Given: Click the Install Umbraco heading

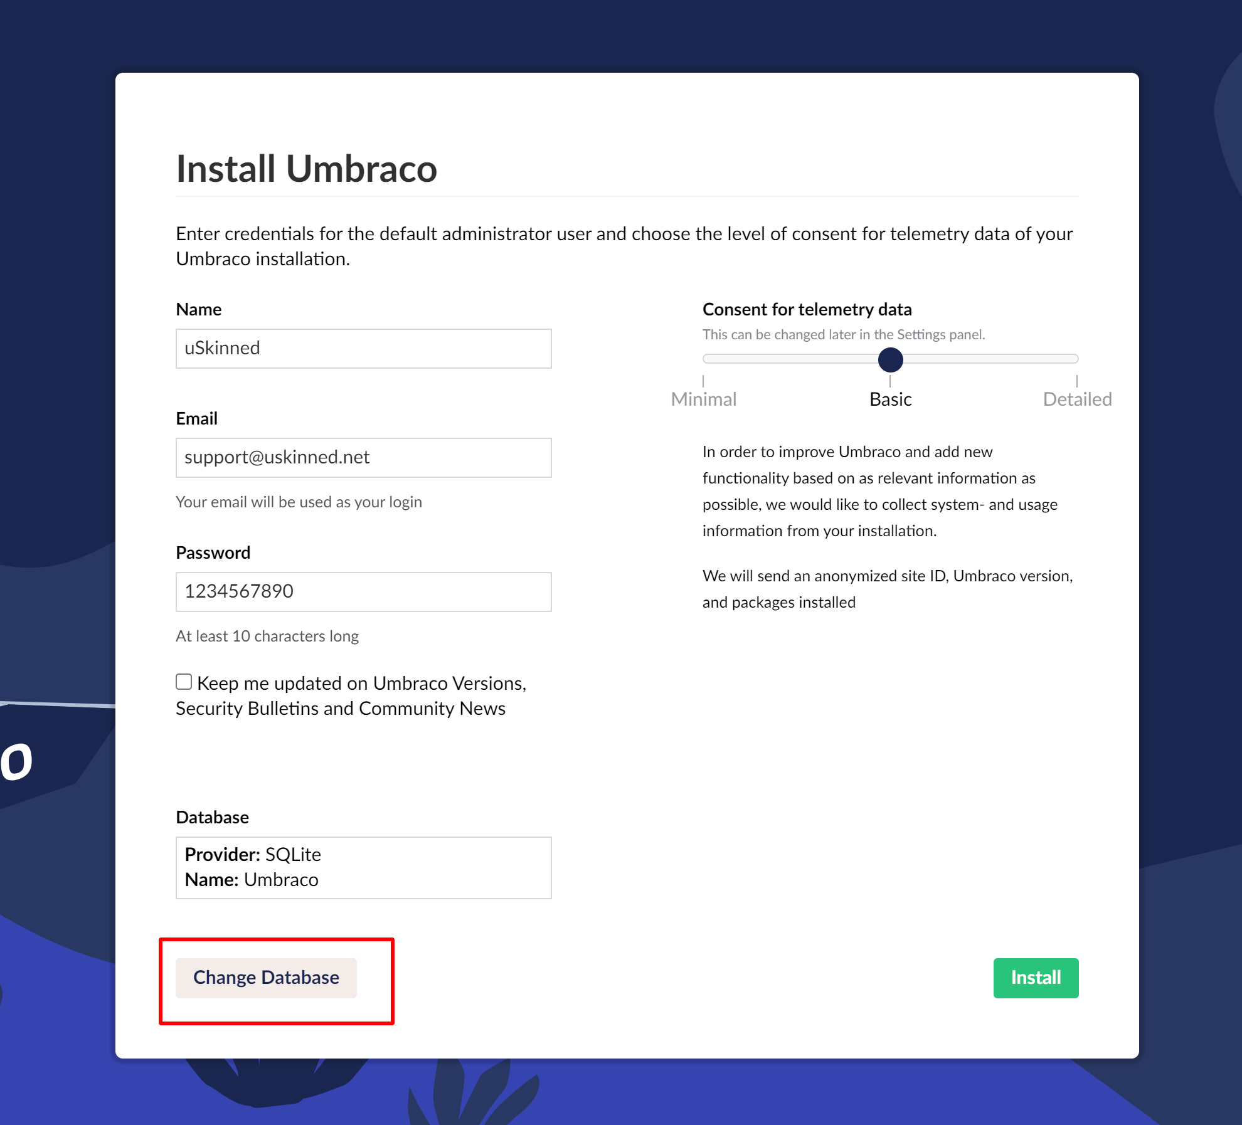Looking at the screenshot, I should coord(307,169).
